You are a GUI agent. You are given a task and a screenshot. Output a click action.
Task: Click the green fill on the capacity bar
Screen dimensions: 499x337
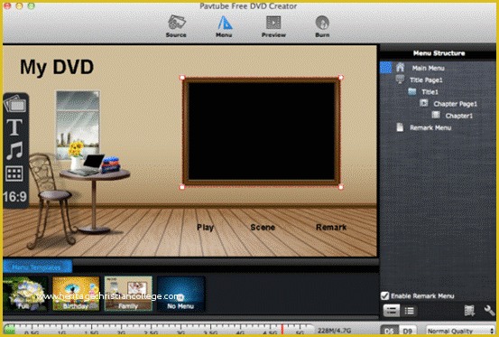(x=9, y=330)
